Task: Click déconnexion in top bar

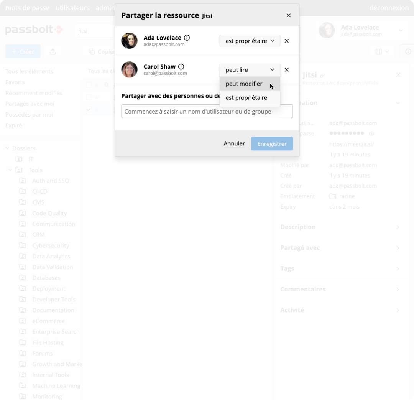Action: coord(389,8)
